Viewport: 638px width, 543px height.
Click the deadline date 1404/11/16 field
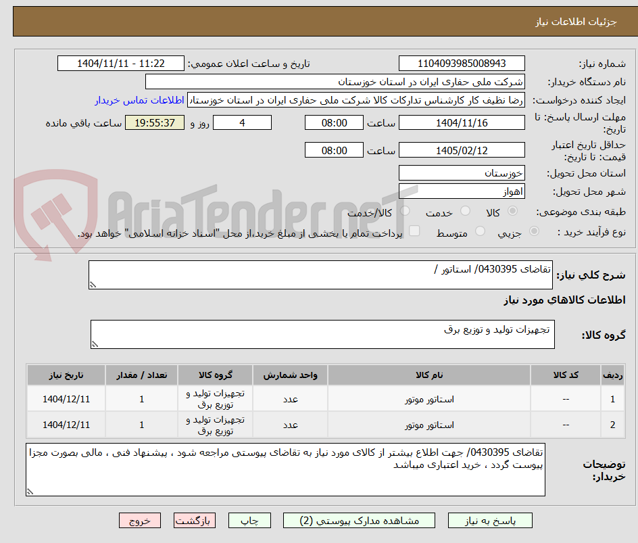coord(462,122)
